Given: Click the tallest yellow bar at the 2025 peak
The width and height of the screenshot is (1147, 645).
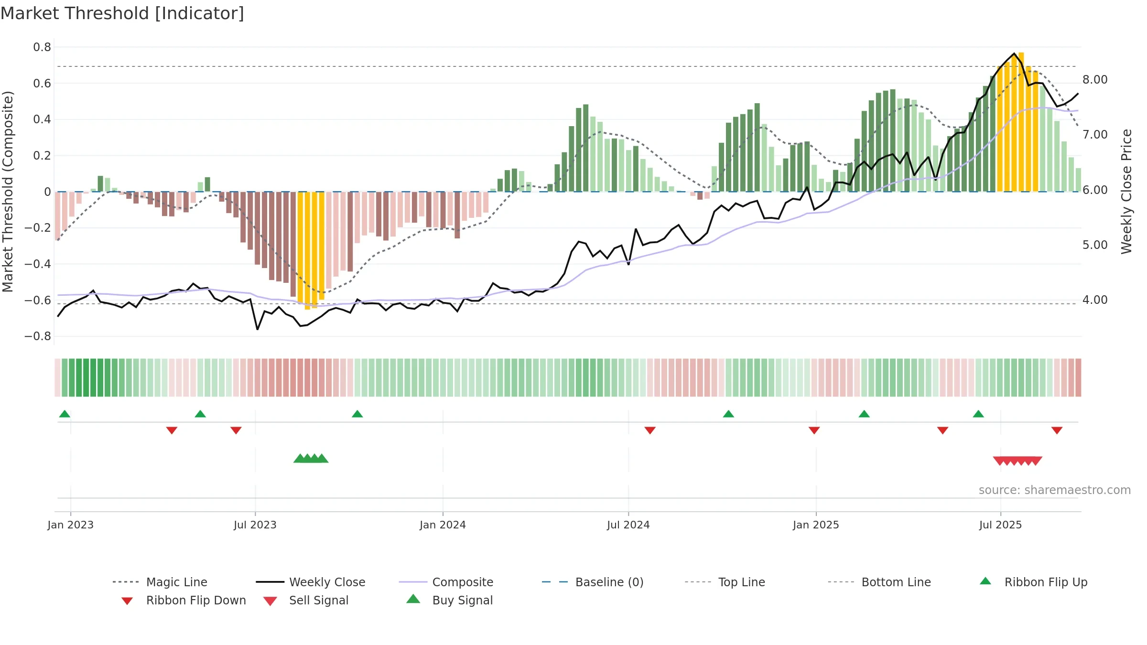Looking at the screenshot, I should [x=1021, y=122].
